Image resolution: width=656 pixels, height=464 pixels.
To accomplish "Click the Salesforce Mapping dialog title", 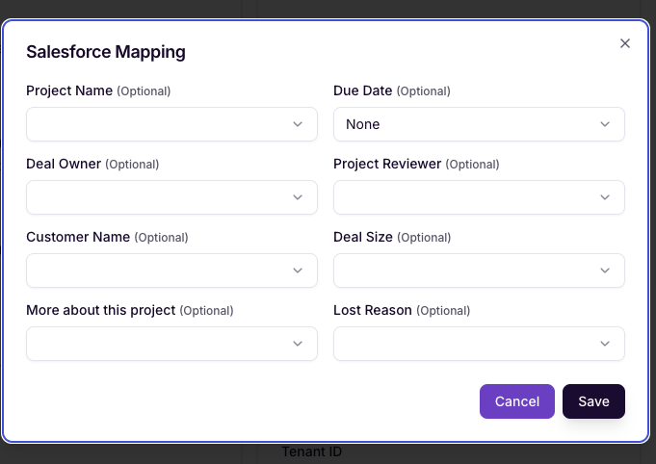I will pos(106,52).
